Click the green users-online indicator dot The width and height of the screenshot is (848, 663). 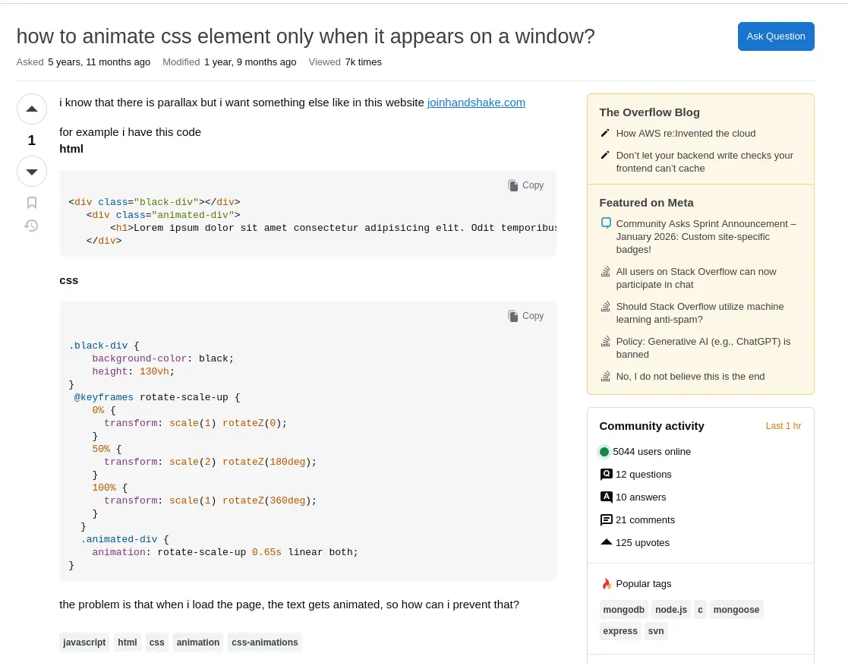[604, 451]
